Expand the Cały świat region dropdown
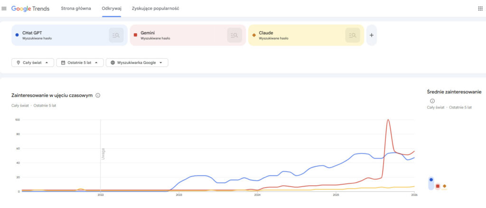The image size is (486, 208). [33, 63]
